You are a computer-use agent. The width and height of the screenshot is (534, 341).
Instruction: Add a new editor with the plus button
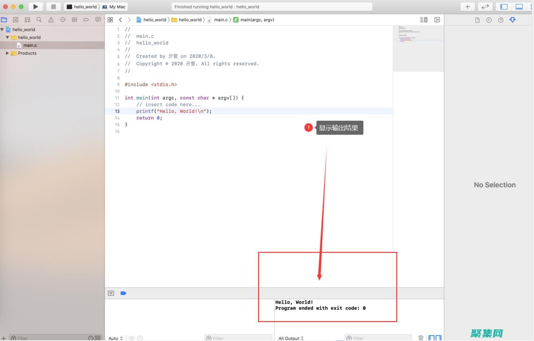point(468,6)
